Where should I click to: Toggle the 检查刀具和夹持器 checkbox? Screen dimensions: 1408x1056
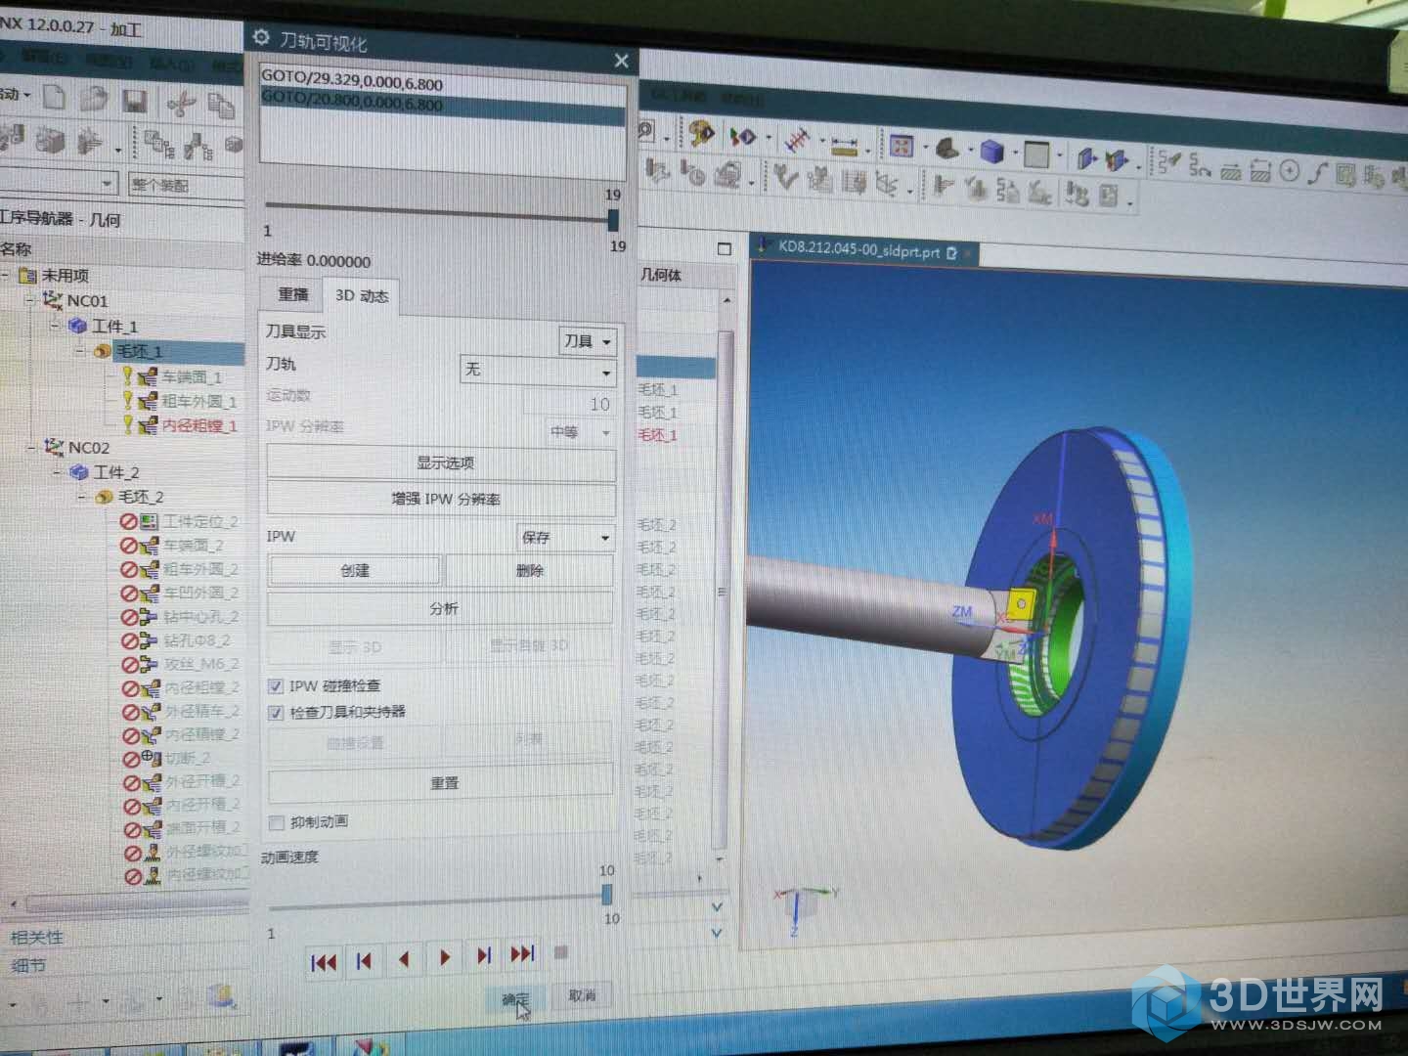[276, 712]
